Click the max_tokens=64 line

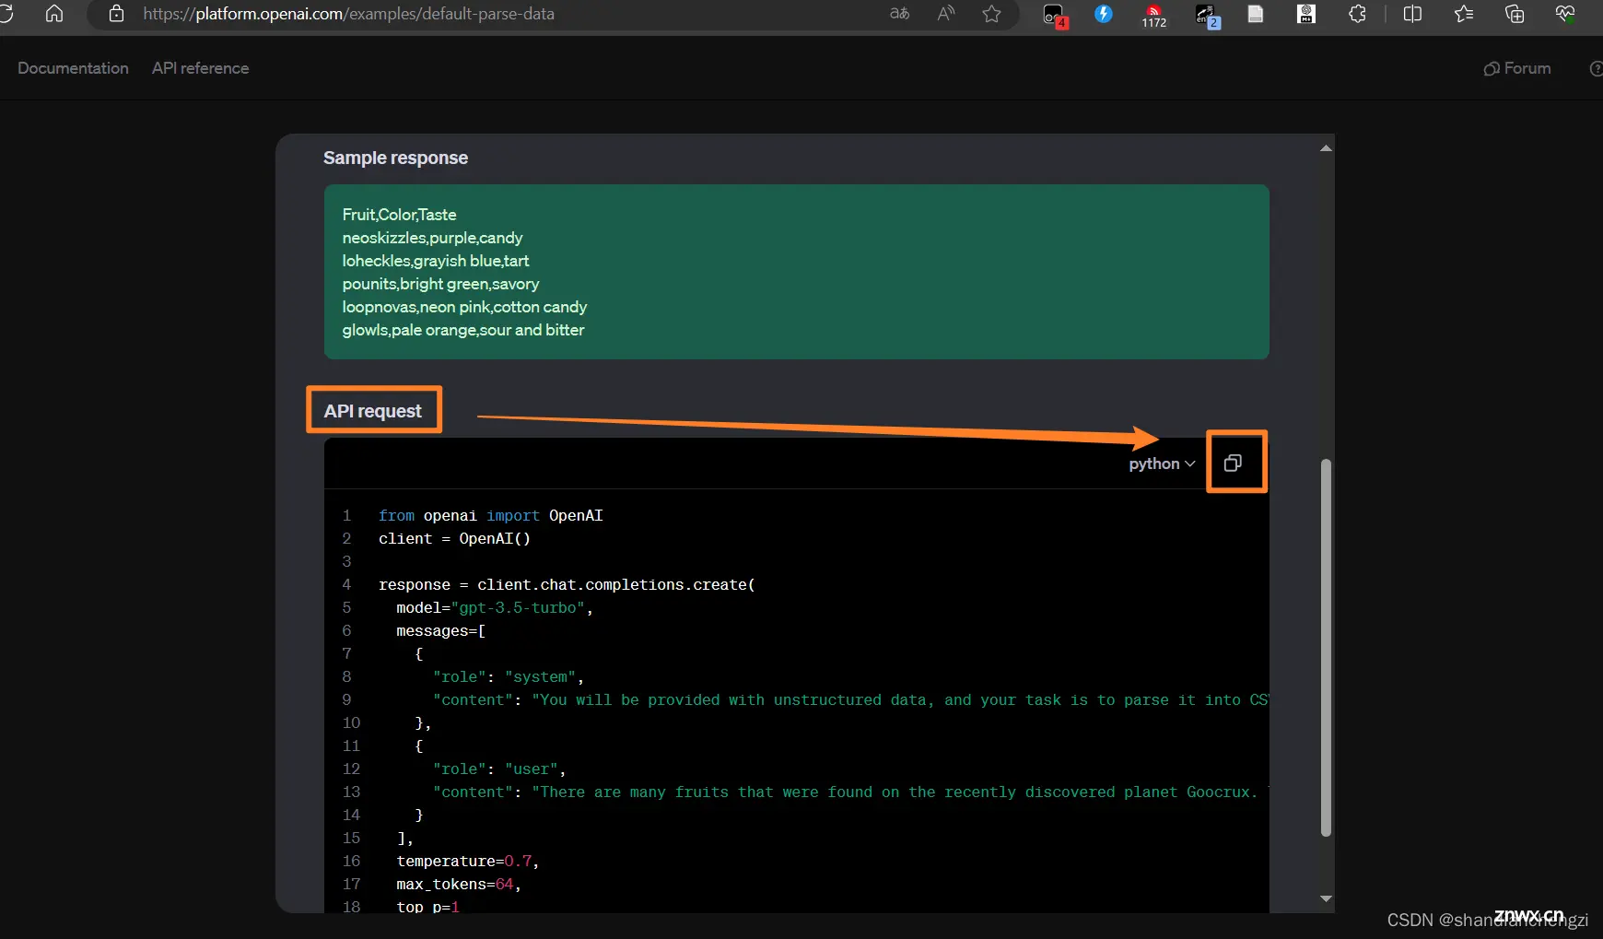459,885
